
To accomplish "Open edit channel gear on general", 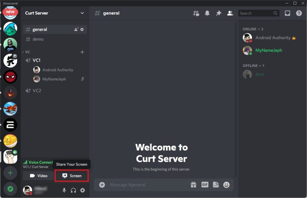I will pos(82,29).
